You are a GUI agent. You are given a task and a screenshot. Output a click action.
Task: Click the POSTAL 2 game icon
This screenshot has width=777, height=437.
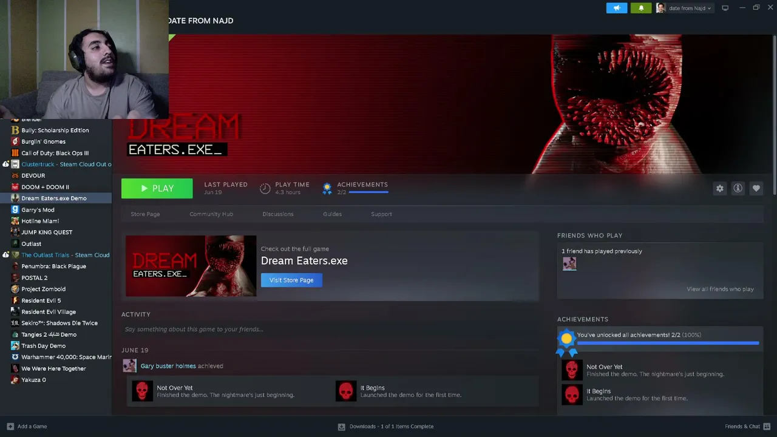15,277
